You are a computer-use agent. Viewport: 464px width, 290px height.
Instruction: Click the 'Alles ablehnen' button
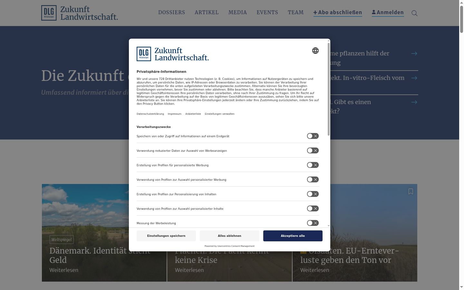click(229, 236)
